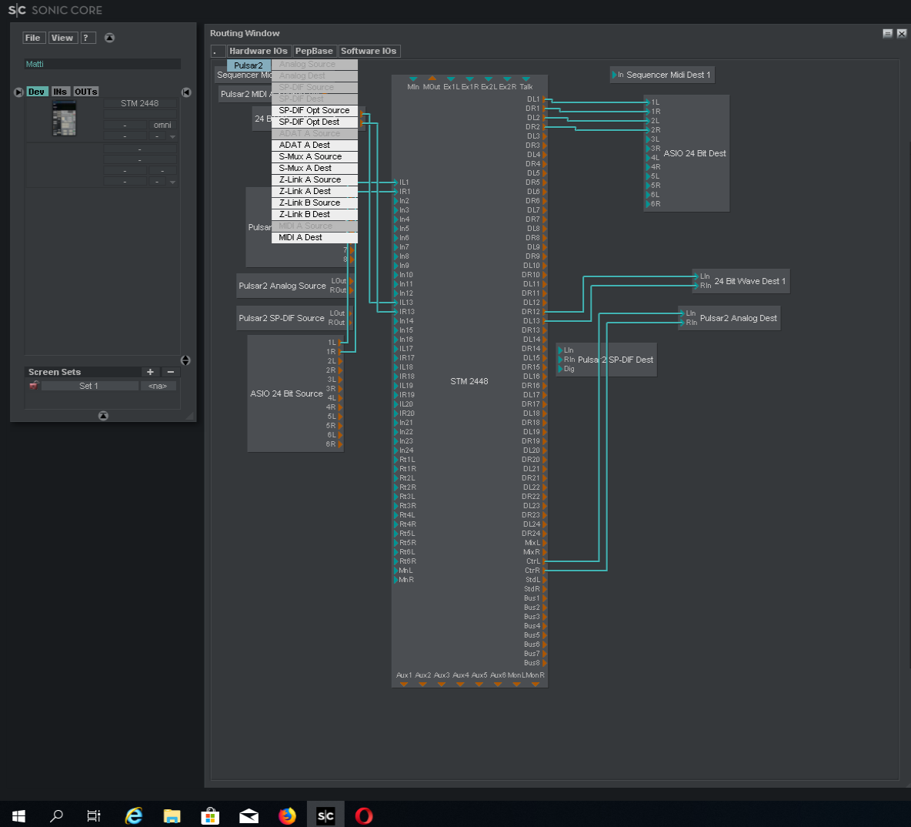911x827 pixels.
Task: Open Hardware IOs menu in Routing Window
Action: (x=258, y=51)
